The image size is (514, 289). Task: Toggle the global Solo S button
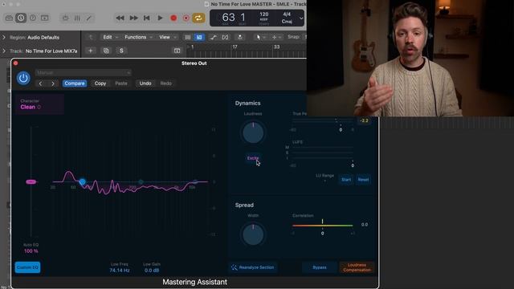[121, 51]
